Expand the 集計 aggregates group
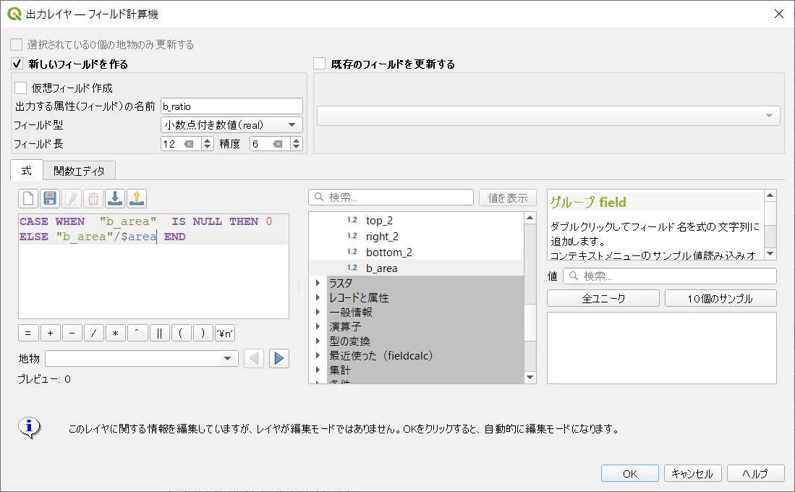The image size is (795, 492). [318, 370]
